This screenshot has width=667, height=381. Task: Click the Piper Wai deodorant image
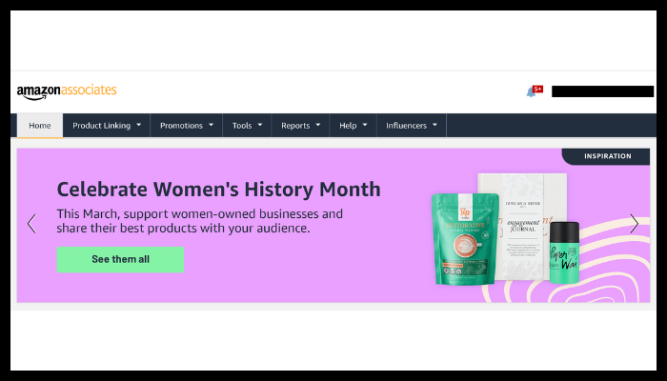(x=564, y=252)
